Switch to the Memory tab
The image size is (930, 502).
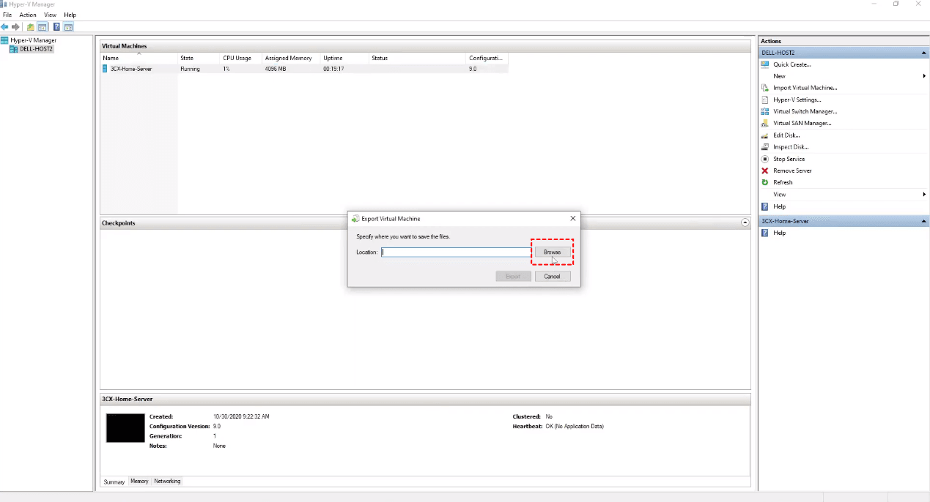(139, 482)
